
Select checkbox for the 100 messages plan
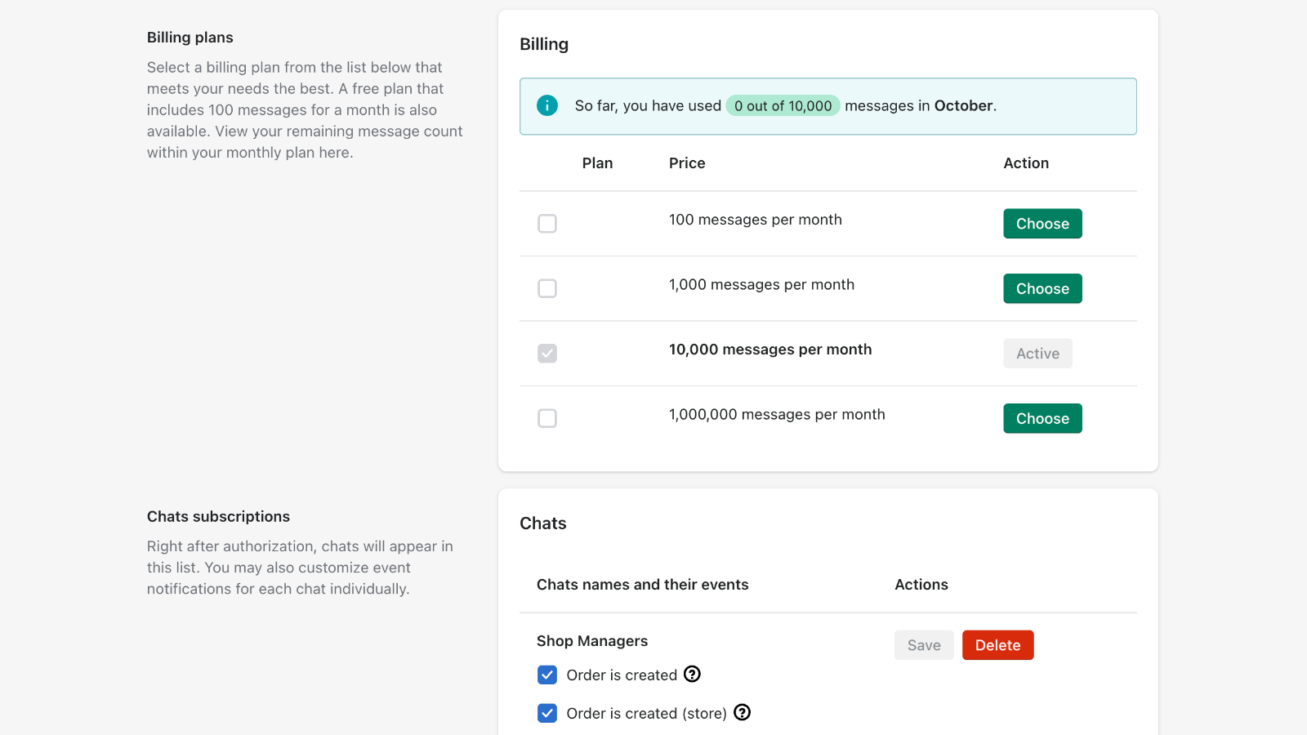coord(547,223)
